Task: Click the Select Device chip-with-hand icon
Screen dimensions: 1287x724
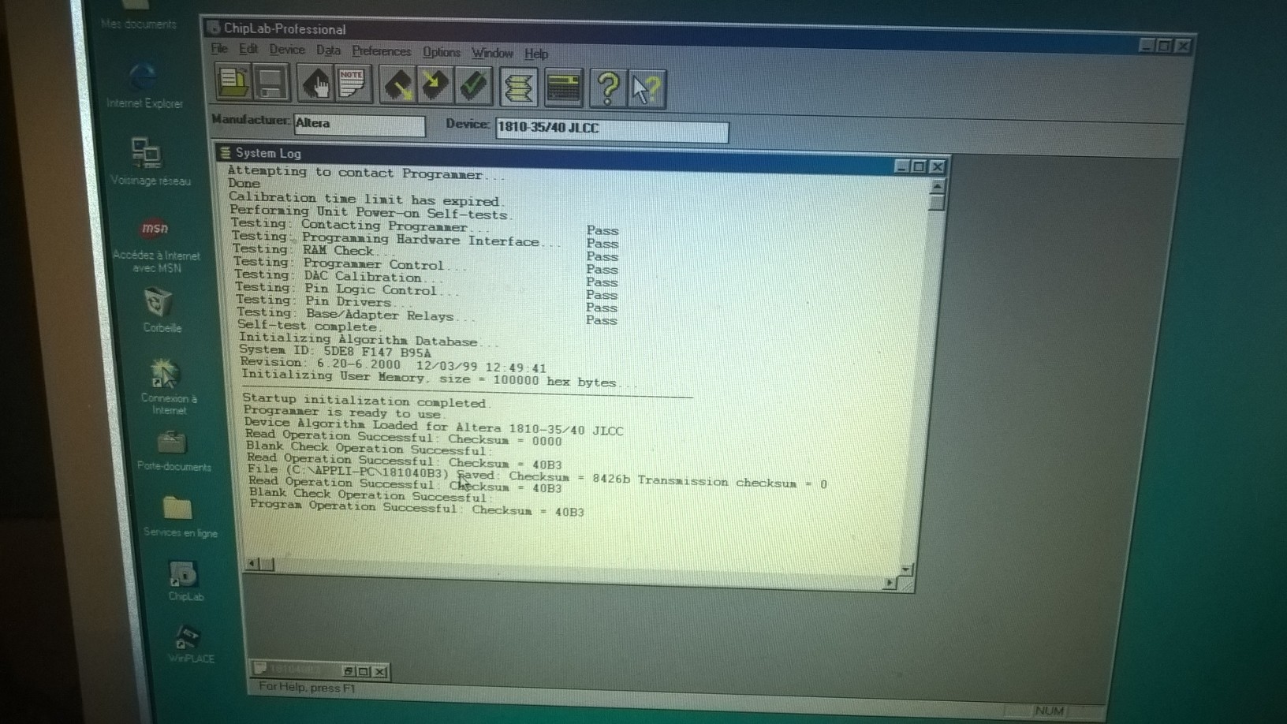Action: click(x=316, y=84)
